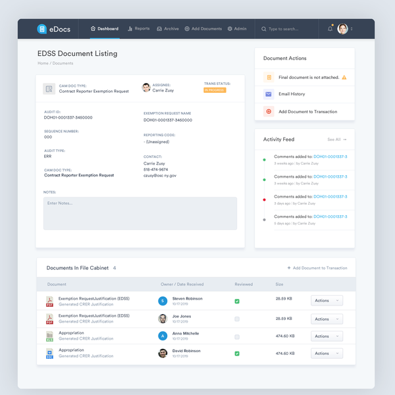Viewport: 395px width, 395px height.
Task: Open the Admin menu item
Action: tap(237, 29)
